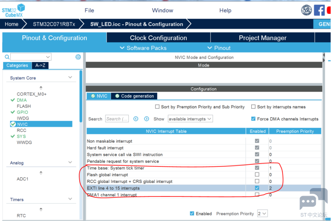Switch to Clock Configuration tab
Screen dimensions: 331x221
[x=158, y=38]
